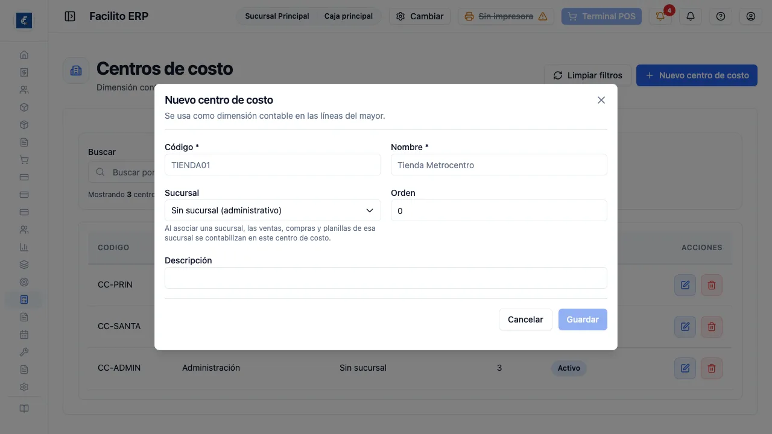Edit the CC-ADMIN cost center
The width and height of the screenshot is (772, 434).
tap(685, 368)
